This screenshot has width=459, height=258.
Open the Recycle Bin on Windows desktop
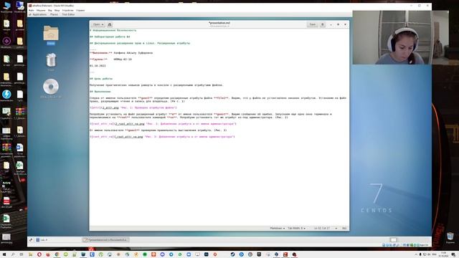coord(450,237)
